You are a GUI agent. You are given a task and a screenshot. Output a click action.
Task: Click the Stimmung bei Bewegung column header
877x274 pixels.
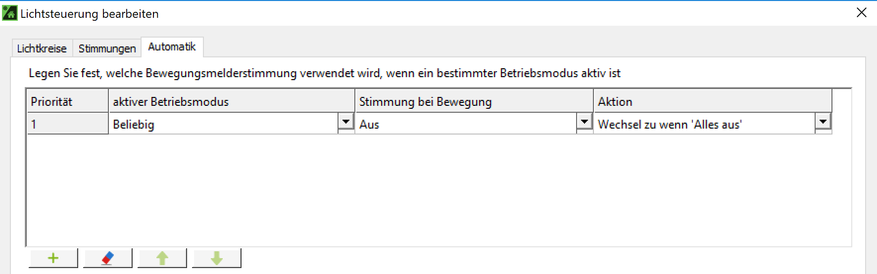click(474, 101)
